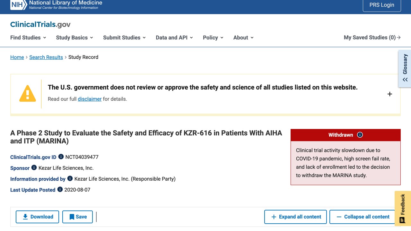Screen dimensions: 411x231
Task: Click the study title mentioning KZR-616
Action: click(146, 137)
